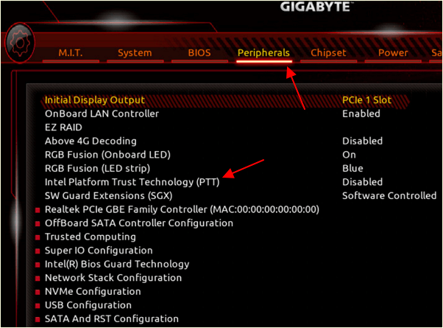Image resolution: width=443 pixels, height=328 pixels.
Task: Toggle PTT Disabled value
Action: click(x=362, y=182)
